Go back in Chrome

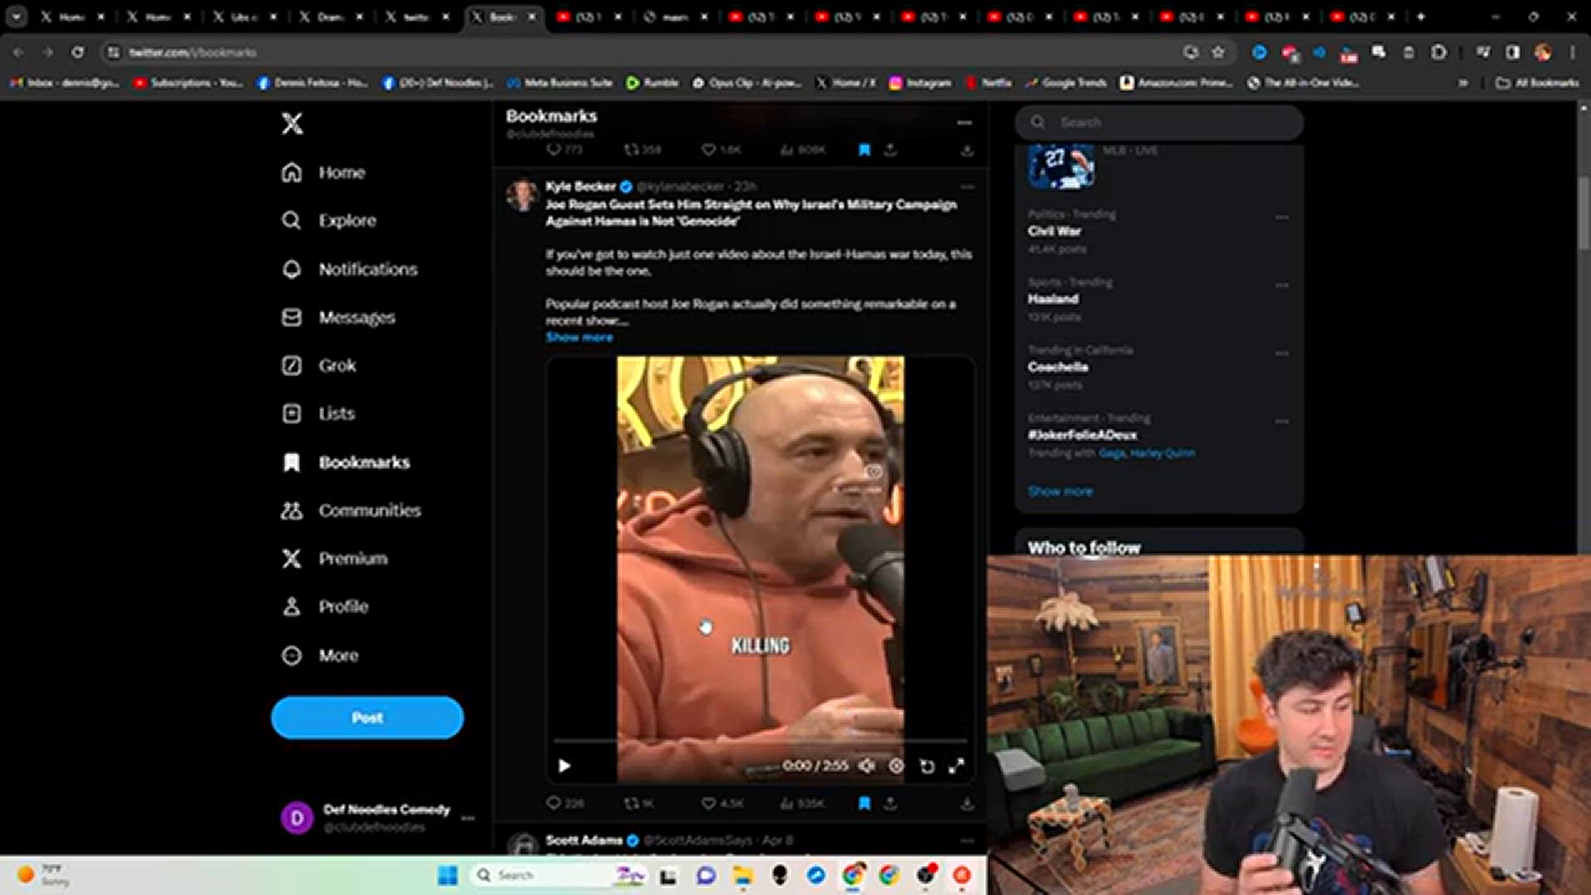(18, 52)
